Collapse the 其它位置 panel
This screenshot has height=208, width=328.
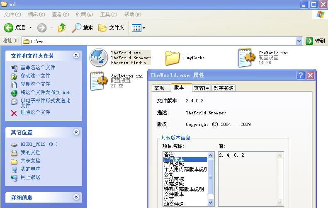(76, 132)
